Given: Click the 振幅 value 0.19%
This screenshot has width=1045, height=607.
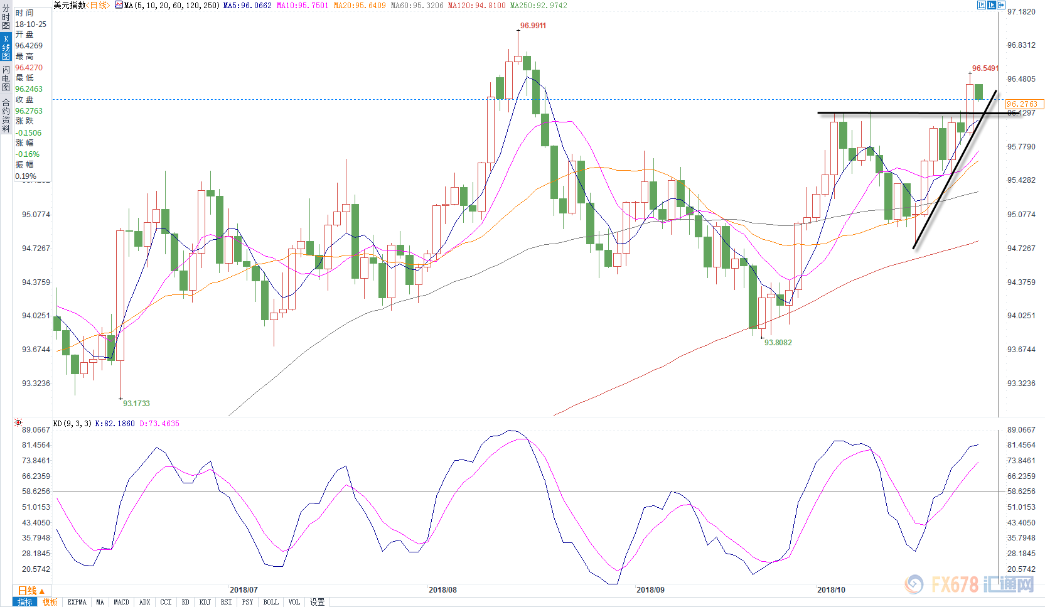Looking at the screenshot, I should [26, 176].
